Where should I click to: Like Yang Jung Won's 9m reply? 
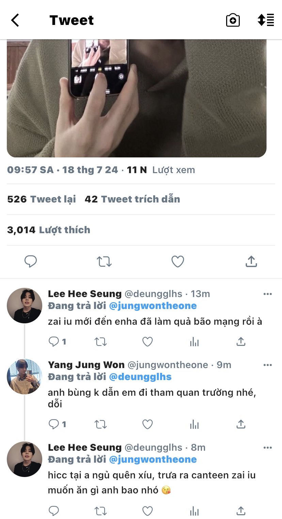[147, 424]
